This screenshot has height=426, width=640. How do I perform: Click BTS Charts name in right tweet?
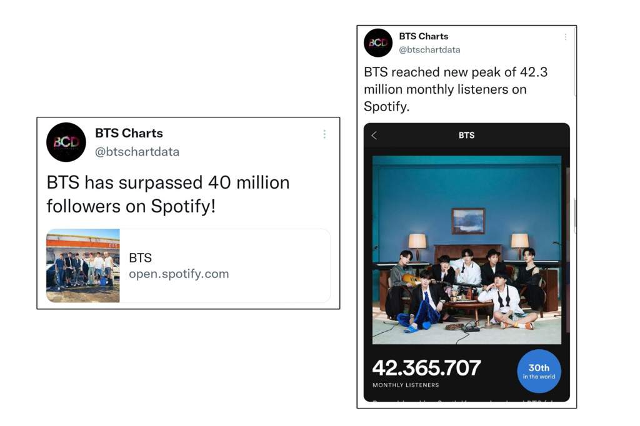(x=424, y=36)
